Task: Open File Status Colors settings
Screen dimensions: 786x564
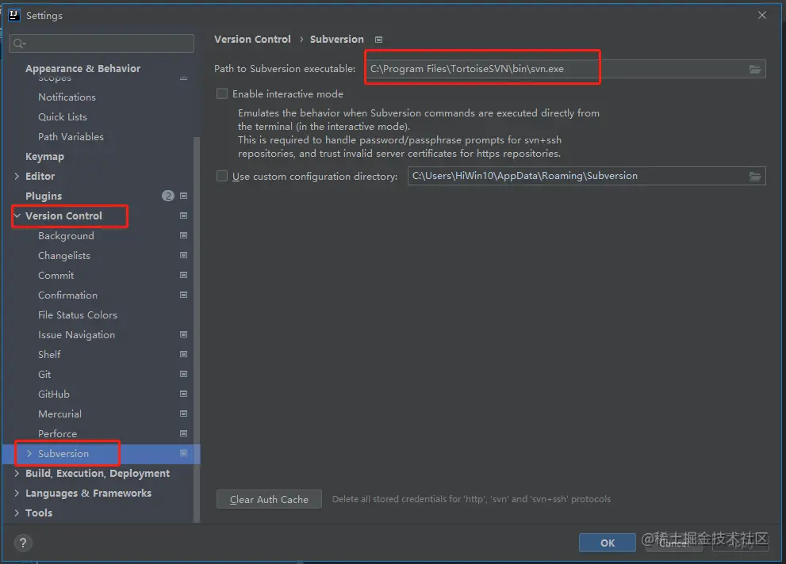Action: [x=78, y=314]
